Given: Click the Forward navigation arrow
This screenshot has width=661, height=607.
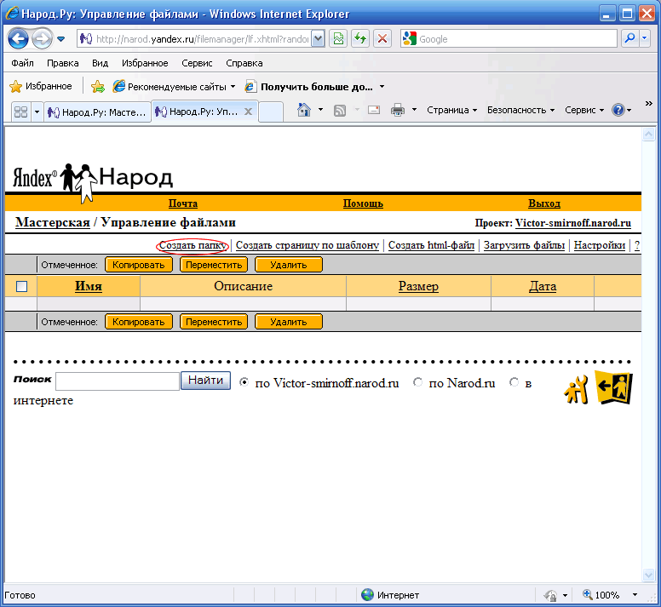Looking at the screenshot, I should (x=42, y=39).
